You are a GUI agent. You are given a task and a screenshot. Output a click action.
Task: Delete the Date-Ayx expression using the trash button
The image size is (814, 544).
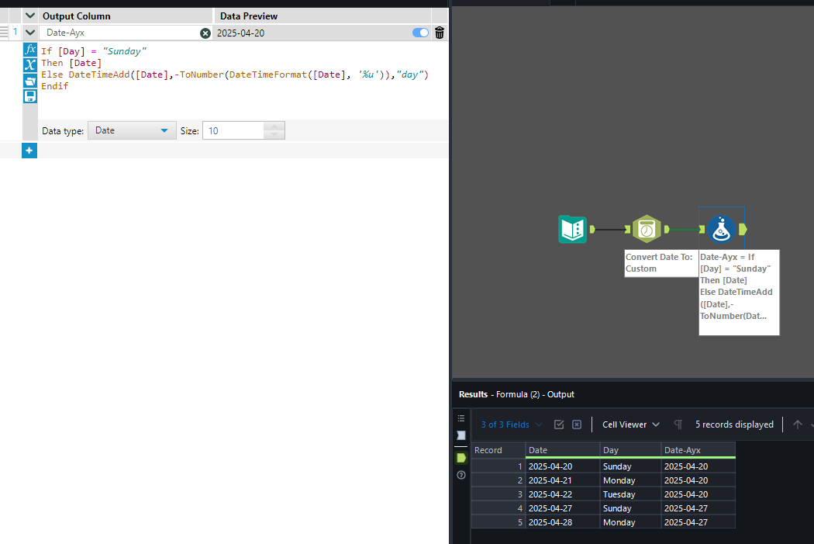coord(438,32)
